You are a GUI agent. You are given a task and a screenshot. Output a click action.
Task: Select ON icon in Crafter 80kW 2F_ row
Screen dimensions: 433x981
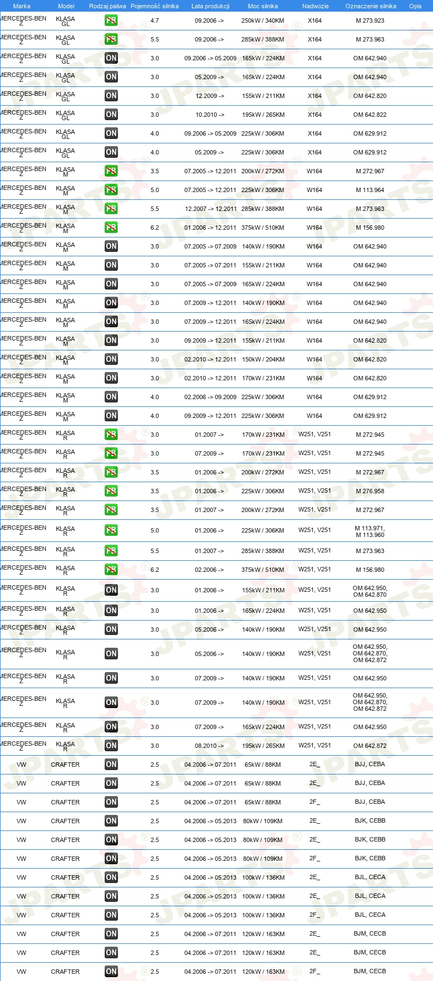111,859
